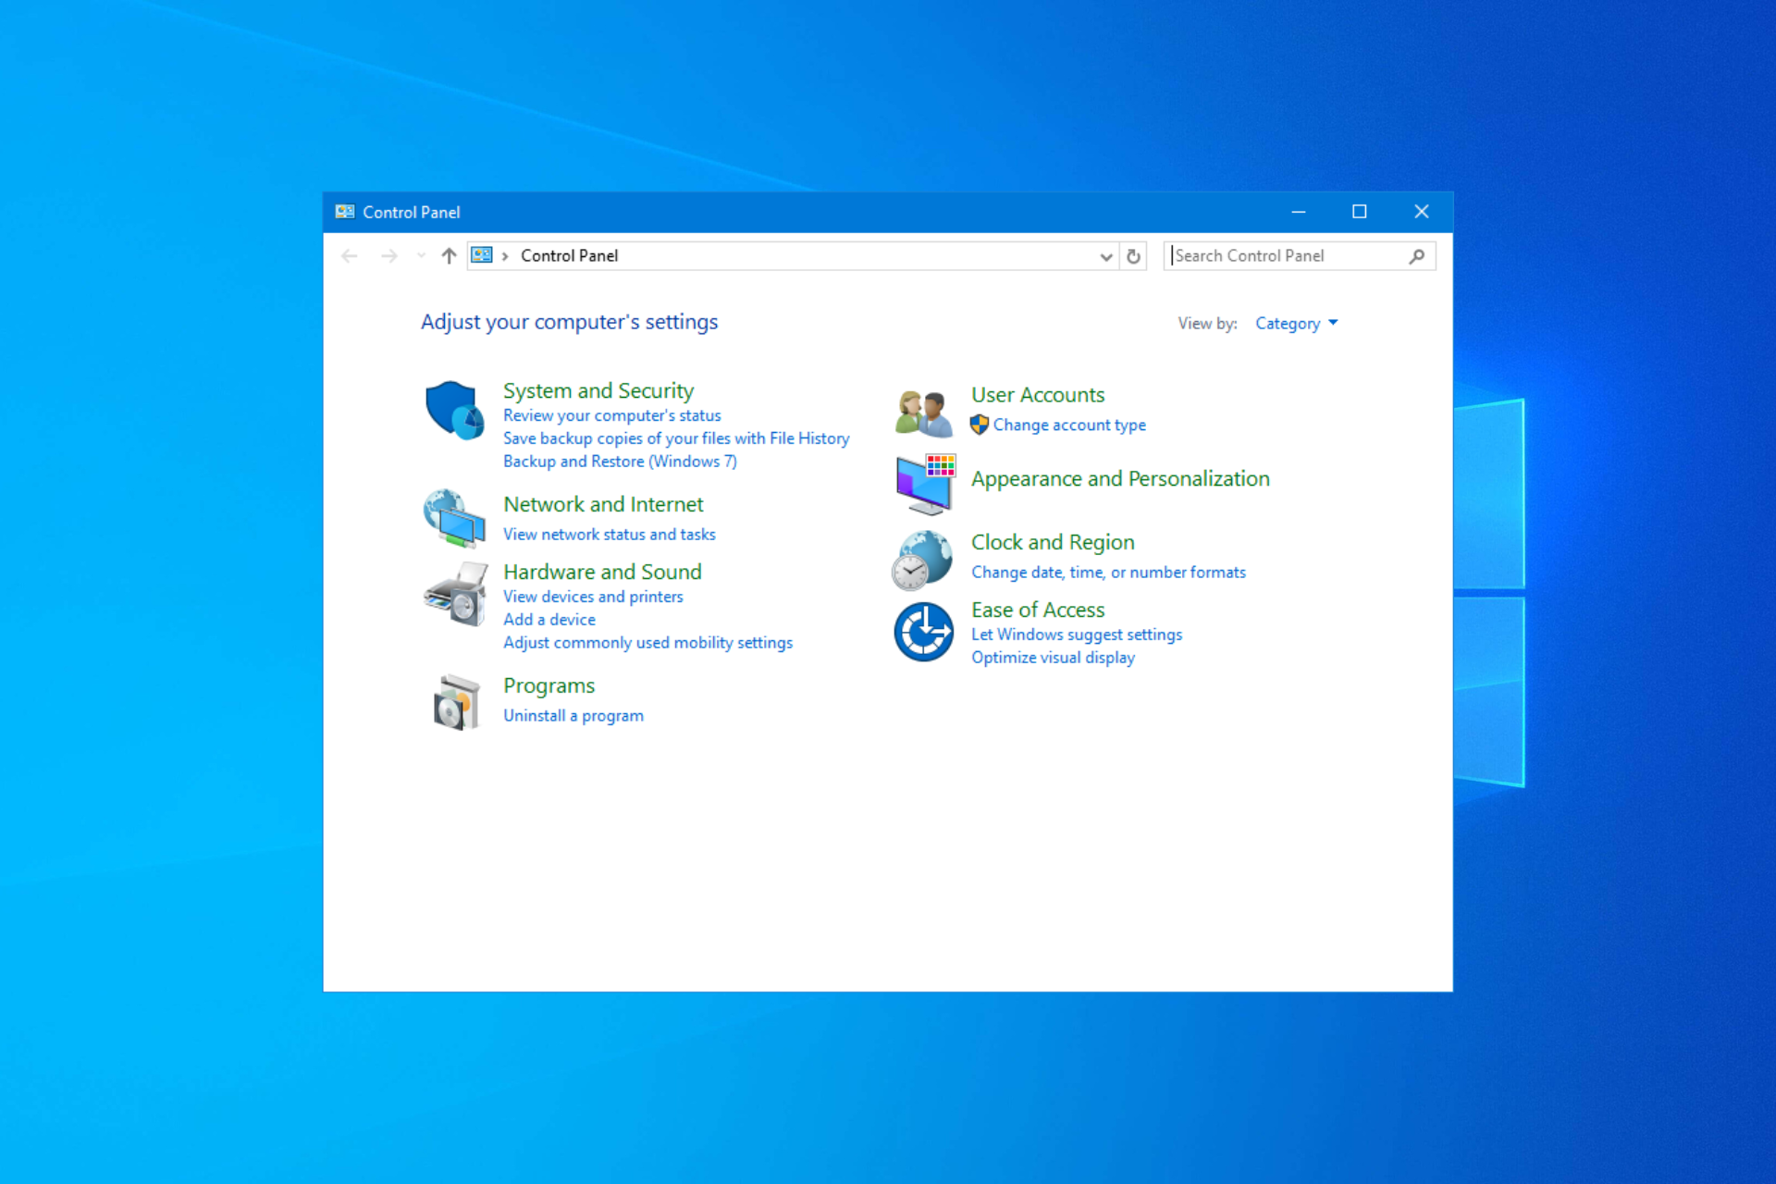Screen dimensions: 1776x1184
Task: Click the magnifier search icon in search box
Action: 1416,256
